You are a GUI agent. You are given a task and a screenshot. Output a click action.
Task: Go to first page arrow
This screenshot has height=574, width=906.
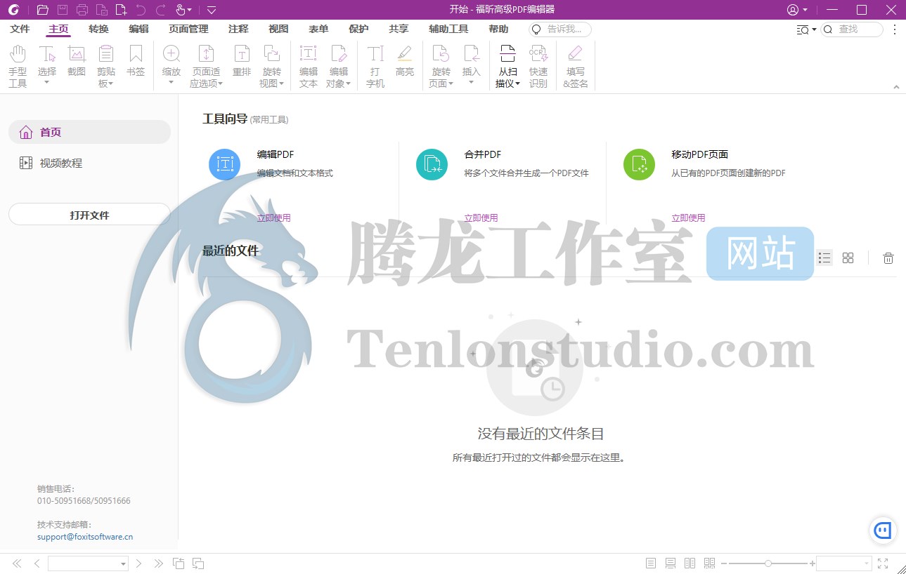click(x=17, y=563)
